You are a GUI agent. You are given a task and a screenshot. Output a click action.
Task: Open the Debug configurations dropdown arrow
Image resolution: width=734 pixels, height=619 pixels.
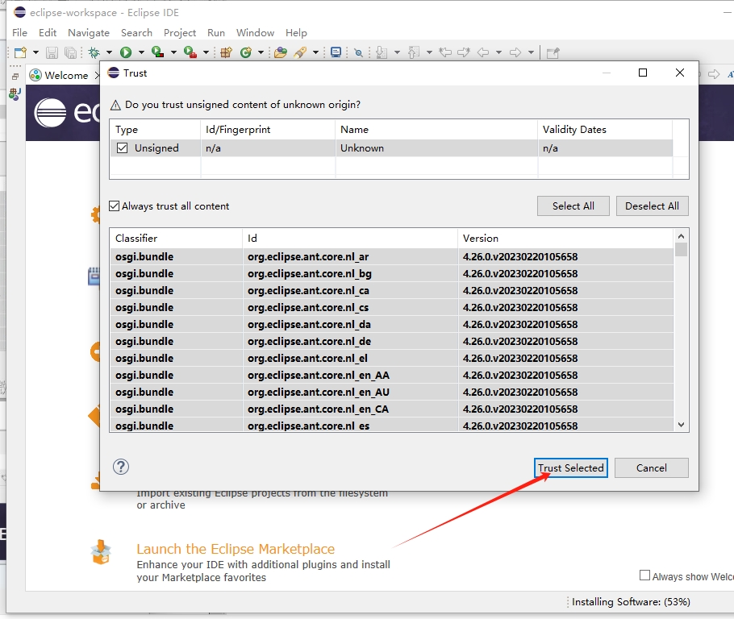109,52
